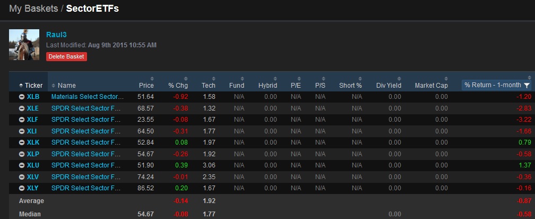The height and width of the screenshot is (219, 535).
Task: Remove XLV with the minus icon
Action: click(x=21, y=177)
